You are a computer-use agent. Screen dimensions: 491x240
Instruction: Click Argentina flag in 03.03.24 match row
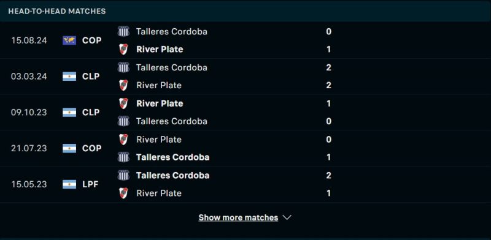(69, 77)
